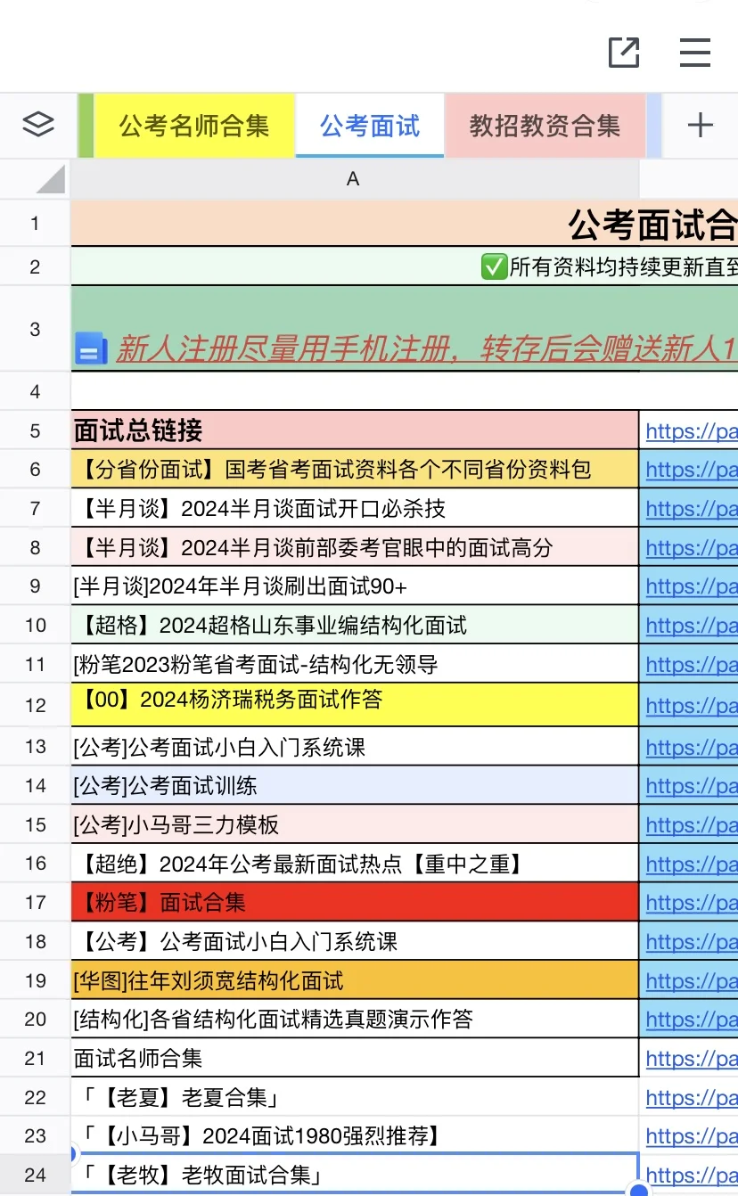Select column A header
Viewport: 738px width, 1196px height.
(354, 179)
